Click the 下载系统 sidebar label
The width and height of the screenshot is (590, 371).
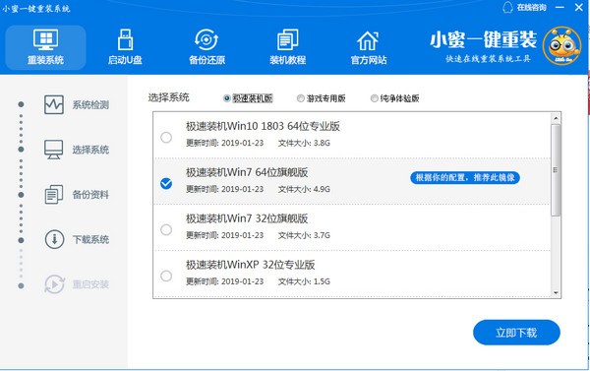click(x=90, y=239)
